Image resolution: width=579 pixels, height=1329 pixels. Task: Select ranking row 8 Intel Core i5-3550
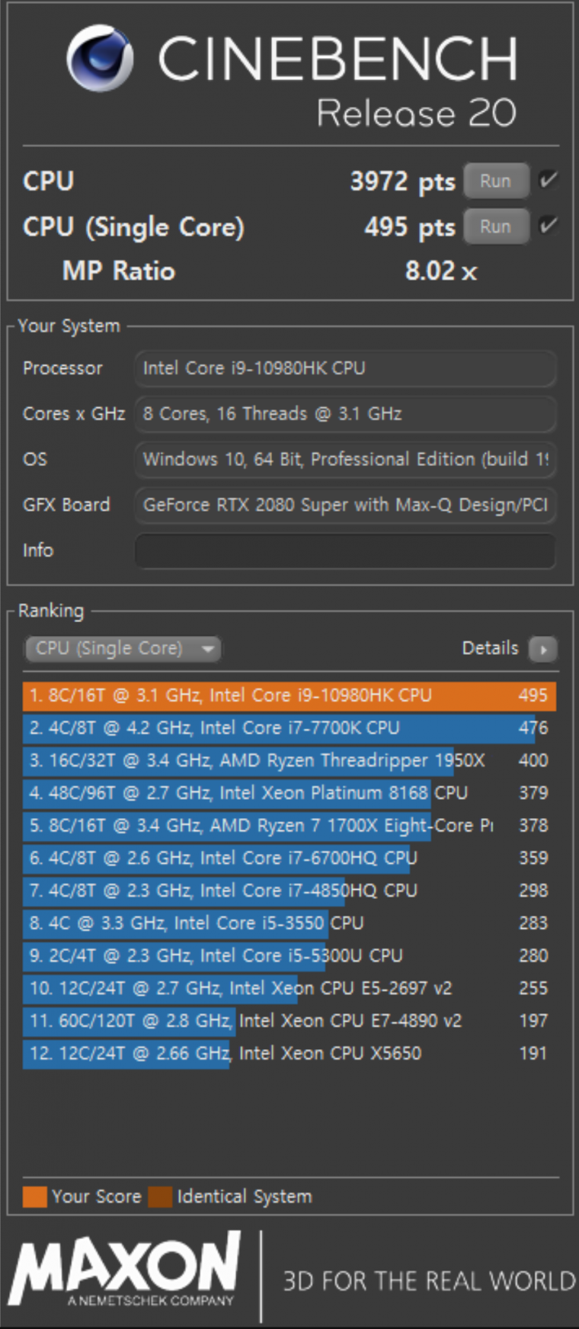point(289,923)
